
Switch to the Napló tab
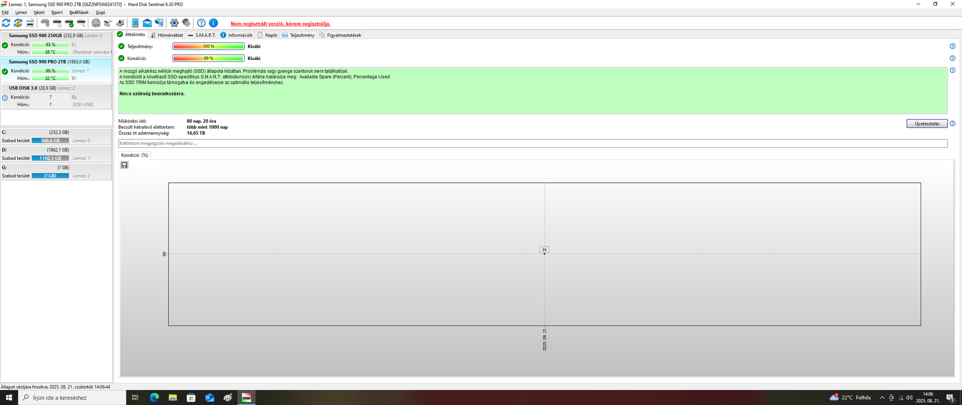pos(267,35)
